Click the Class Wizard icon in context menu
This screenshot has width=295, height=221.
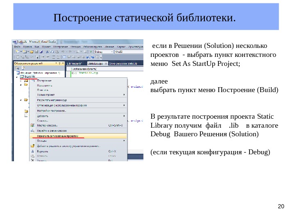pos(32,125)
